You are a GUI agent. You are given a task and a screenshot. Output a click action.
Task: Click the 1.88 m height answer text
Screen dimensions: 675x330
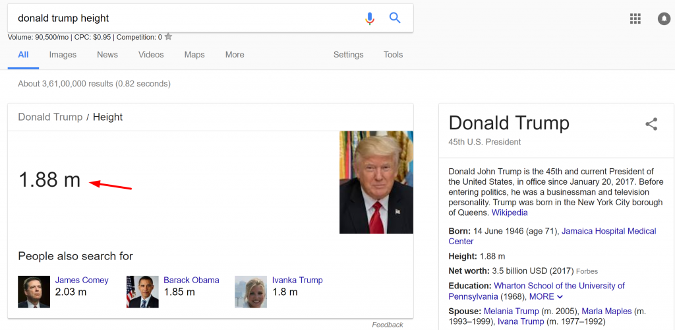point(49,180)
